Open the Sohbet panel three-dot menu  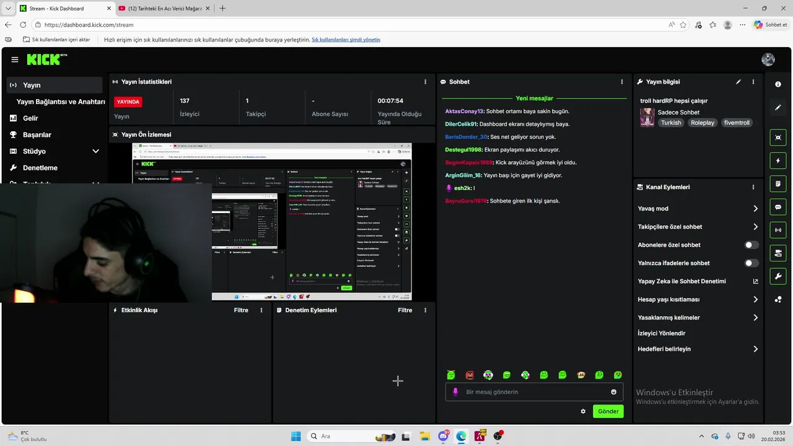(622, 82)
